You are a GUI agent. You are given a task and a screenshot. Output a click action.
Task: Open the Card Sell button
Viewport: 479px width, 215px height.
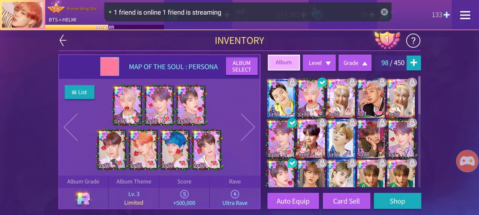[x=346, y=201]
